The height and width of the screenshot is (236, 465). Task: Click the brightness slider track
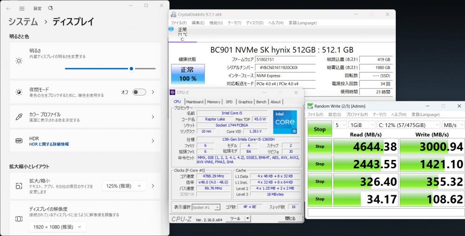click(110, 68)
